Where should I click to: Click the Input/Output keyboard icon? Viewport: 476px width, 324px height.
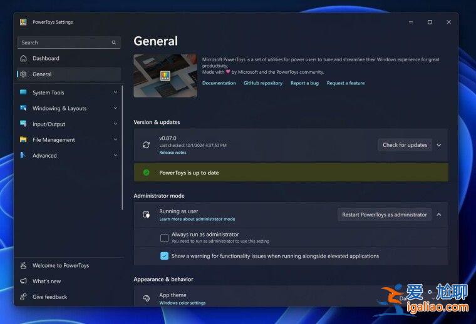[23, 124]
